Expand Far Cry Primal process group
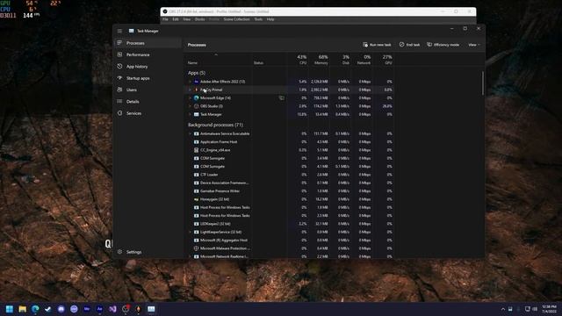 (x=190, y=90)
